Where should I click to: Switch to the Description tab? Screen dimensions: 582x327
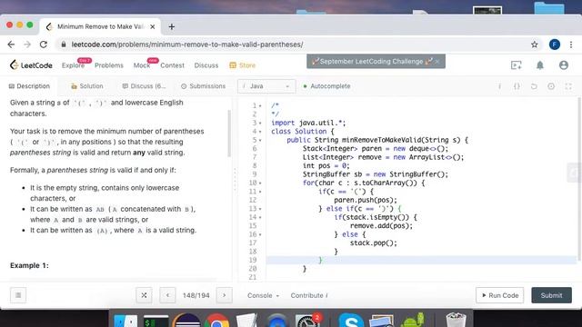[29, 86]
